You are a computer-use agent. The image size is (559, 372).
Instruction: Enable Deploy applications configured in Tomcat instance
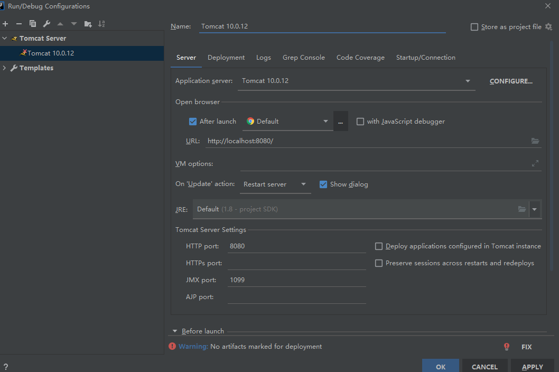click(x=379, y=246)
